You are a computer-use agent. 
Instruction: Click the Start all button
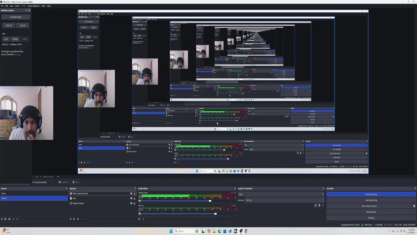click(x=9, y=25)
